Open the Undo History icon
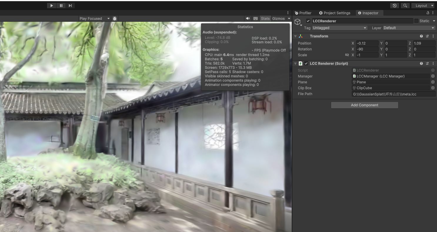 pos(395,6)
